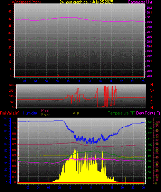Screen dimensions: 161x192
Task: Click the red 'W' compass label
Action: tap(152, 91)
